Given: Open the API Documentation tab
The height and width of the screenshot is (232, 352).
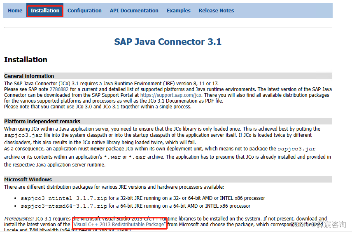Looking at the screenshot, I should [134, 11].
